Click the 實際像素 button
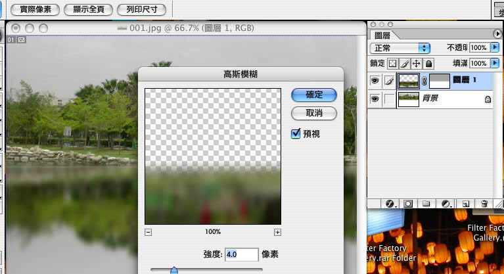Screen dimensions: 504x274 point(35,10)
